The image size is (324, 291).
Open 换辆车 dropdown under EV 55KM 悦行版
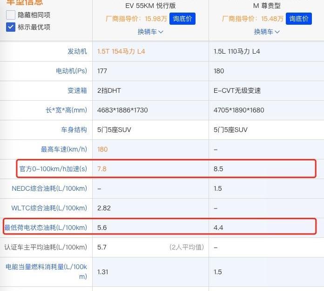[150, 32]
